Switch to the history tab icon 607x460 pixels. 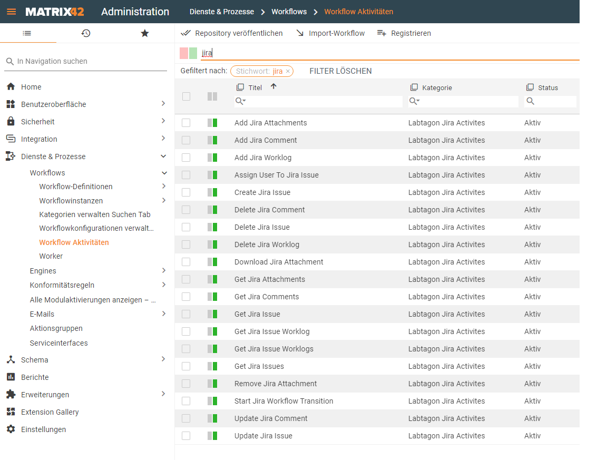tap(86, 33)
